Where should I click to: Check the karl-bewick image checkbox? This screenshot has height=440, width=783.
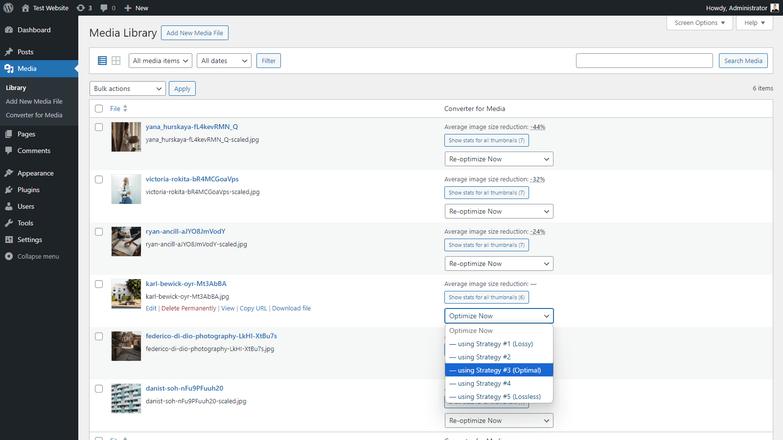click(99, 284)
